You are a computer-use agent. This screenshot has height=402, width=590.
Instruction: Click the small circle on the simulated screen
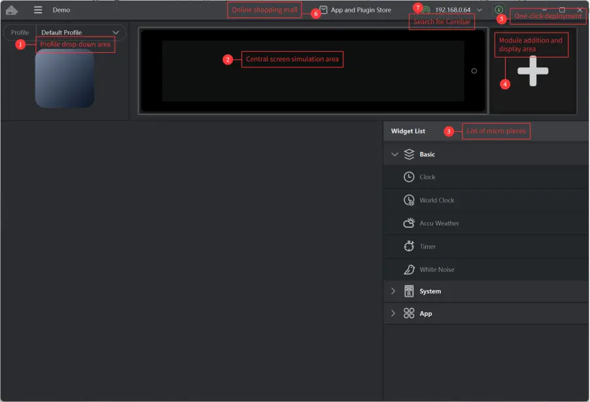pos(474,71)
